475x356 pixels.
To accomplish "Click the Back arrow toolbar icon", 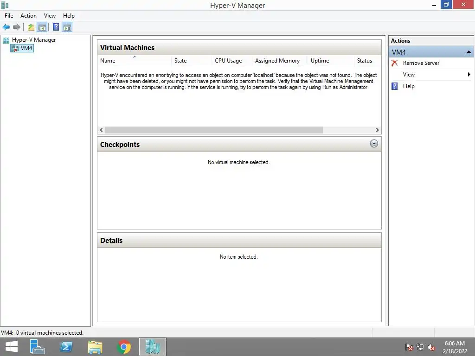I will pyautogui.click(x=6, y=27).
